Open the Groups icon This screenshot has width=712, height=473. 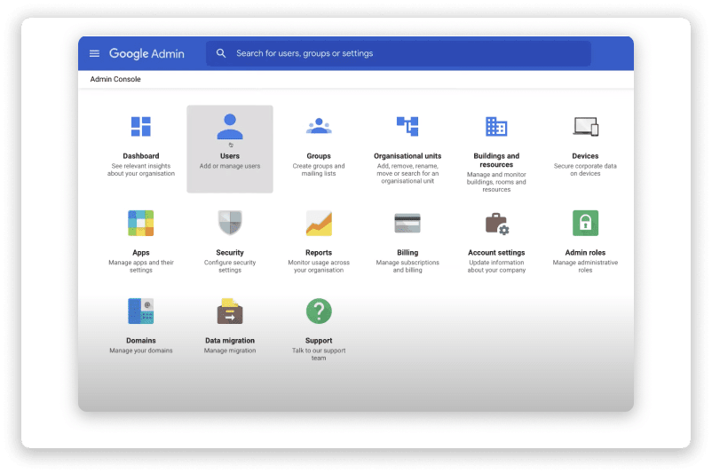[x=319, y=126]
